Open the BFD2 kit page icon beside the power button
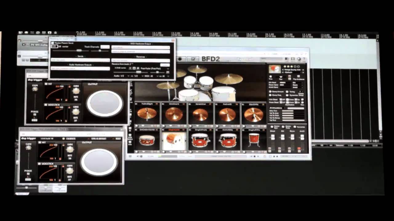The height and width of the screenshot is (221, 394). click(193, 59)
